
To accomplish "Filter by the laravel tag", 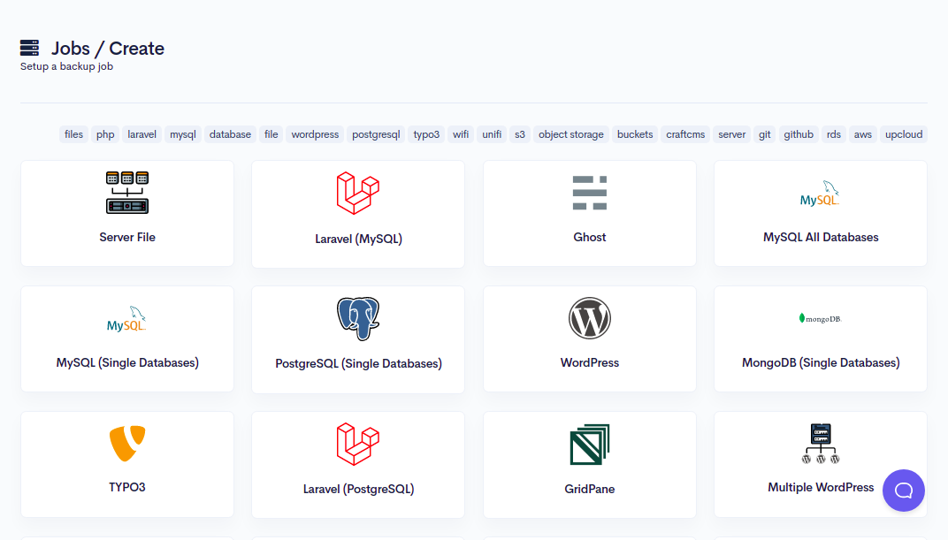I will coord(142,134).
